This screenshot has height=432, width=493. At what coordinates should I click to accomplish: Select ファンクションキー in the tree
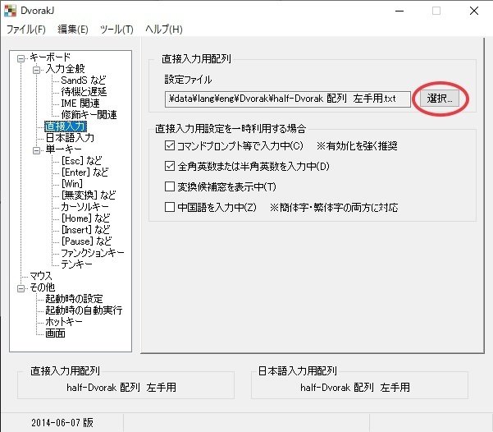coord(93,253)
